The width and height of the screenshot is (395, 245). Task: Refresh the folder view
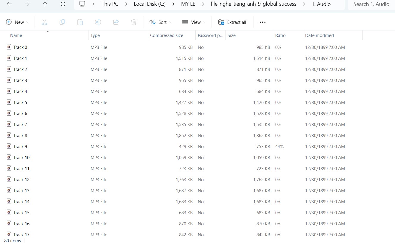tap(63, 4)
